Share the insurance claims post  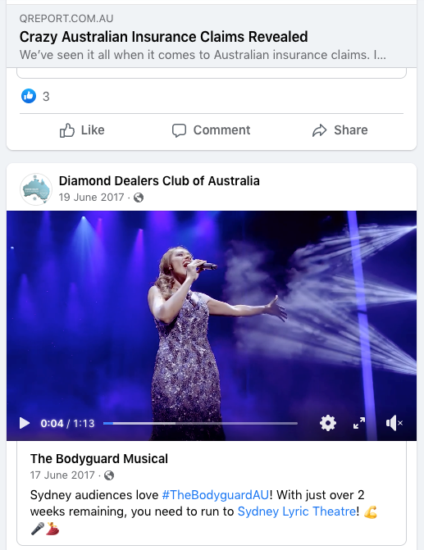pos(340,130)
